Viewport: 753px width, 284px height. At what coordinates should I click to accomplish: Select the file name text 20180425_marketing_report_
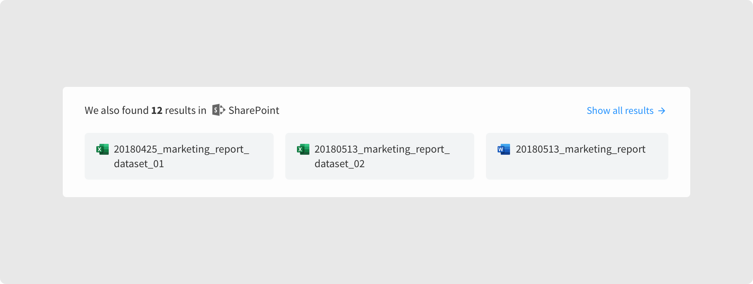181,149
